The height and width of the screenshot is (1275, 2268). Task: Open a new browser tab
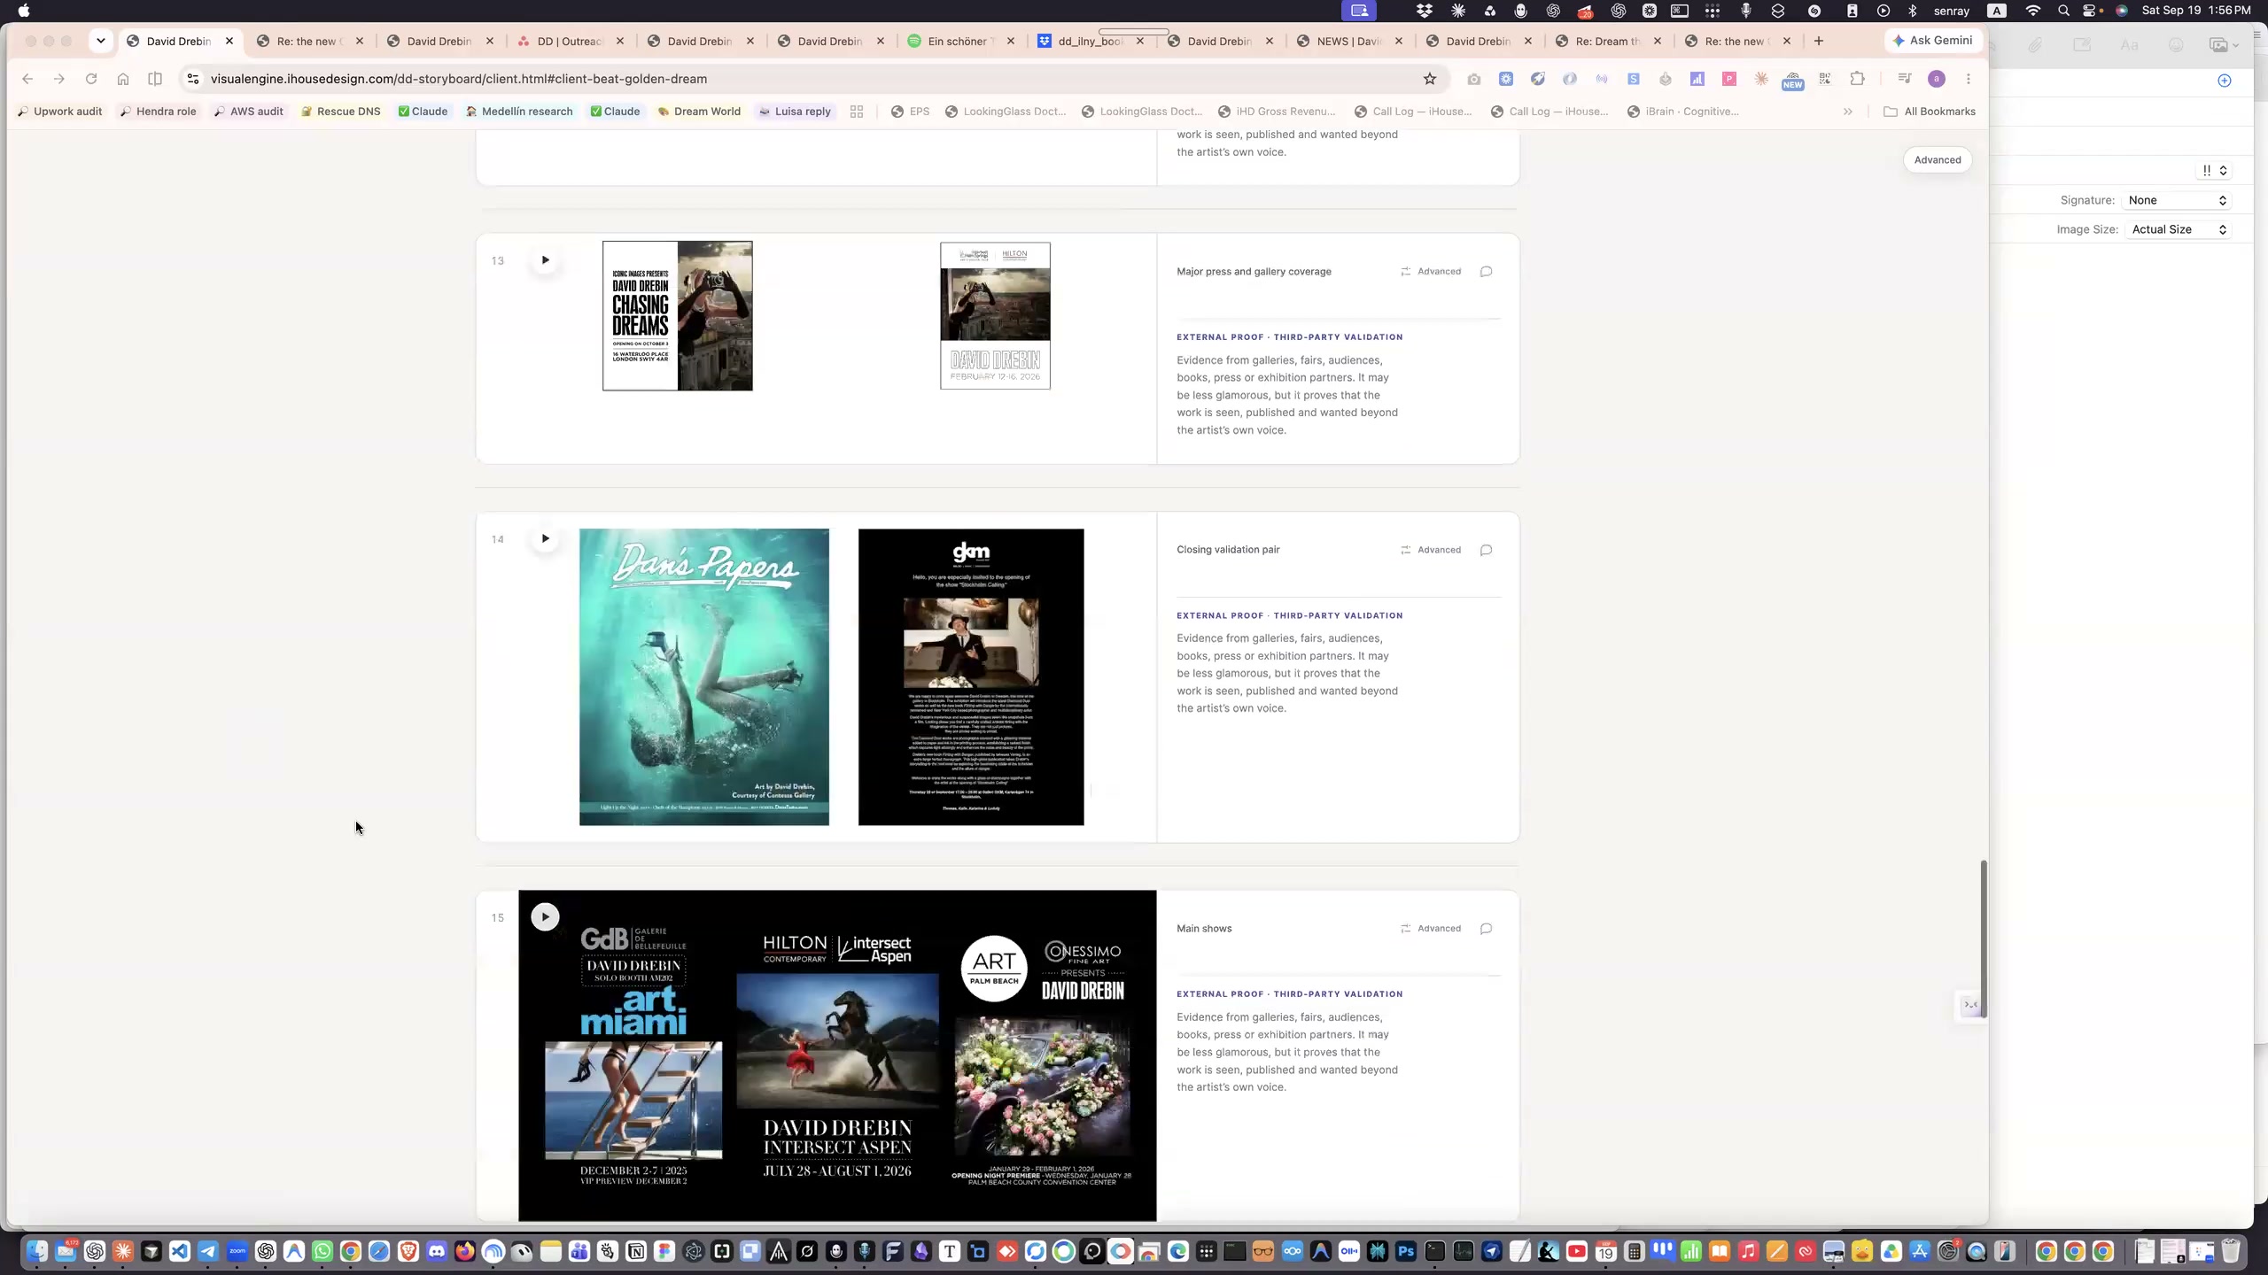(x=1818, y=41)
